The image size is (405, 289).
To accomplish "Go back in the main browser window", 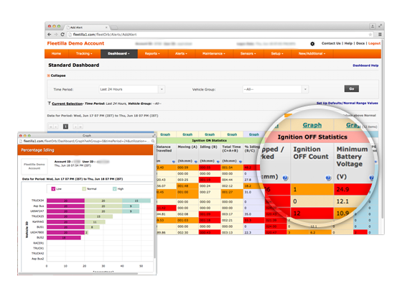I will tap(50, 35).
